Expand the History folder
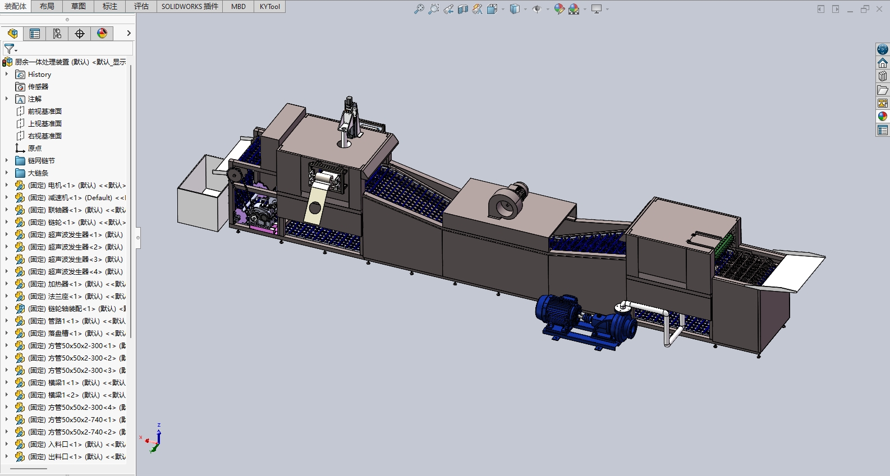The height and width of the screenshot is (476, 890). point(7,74)
